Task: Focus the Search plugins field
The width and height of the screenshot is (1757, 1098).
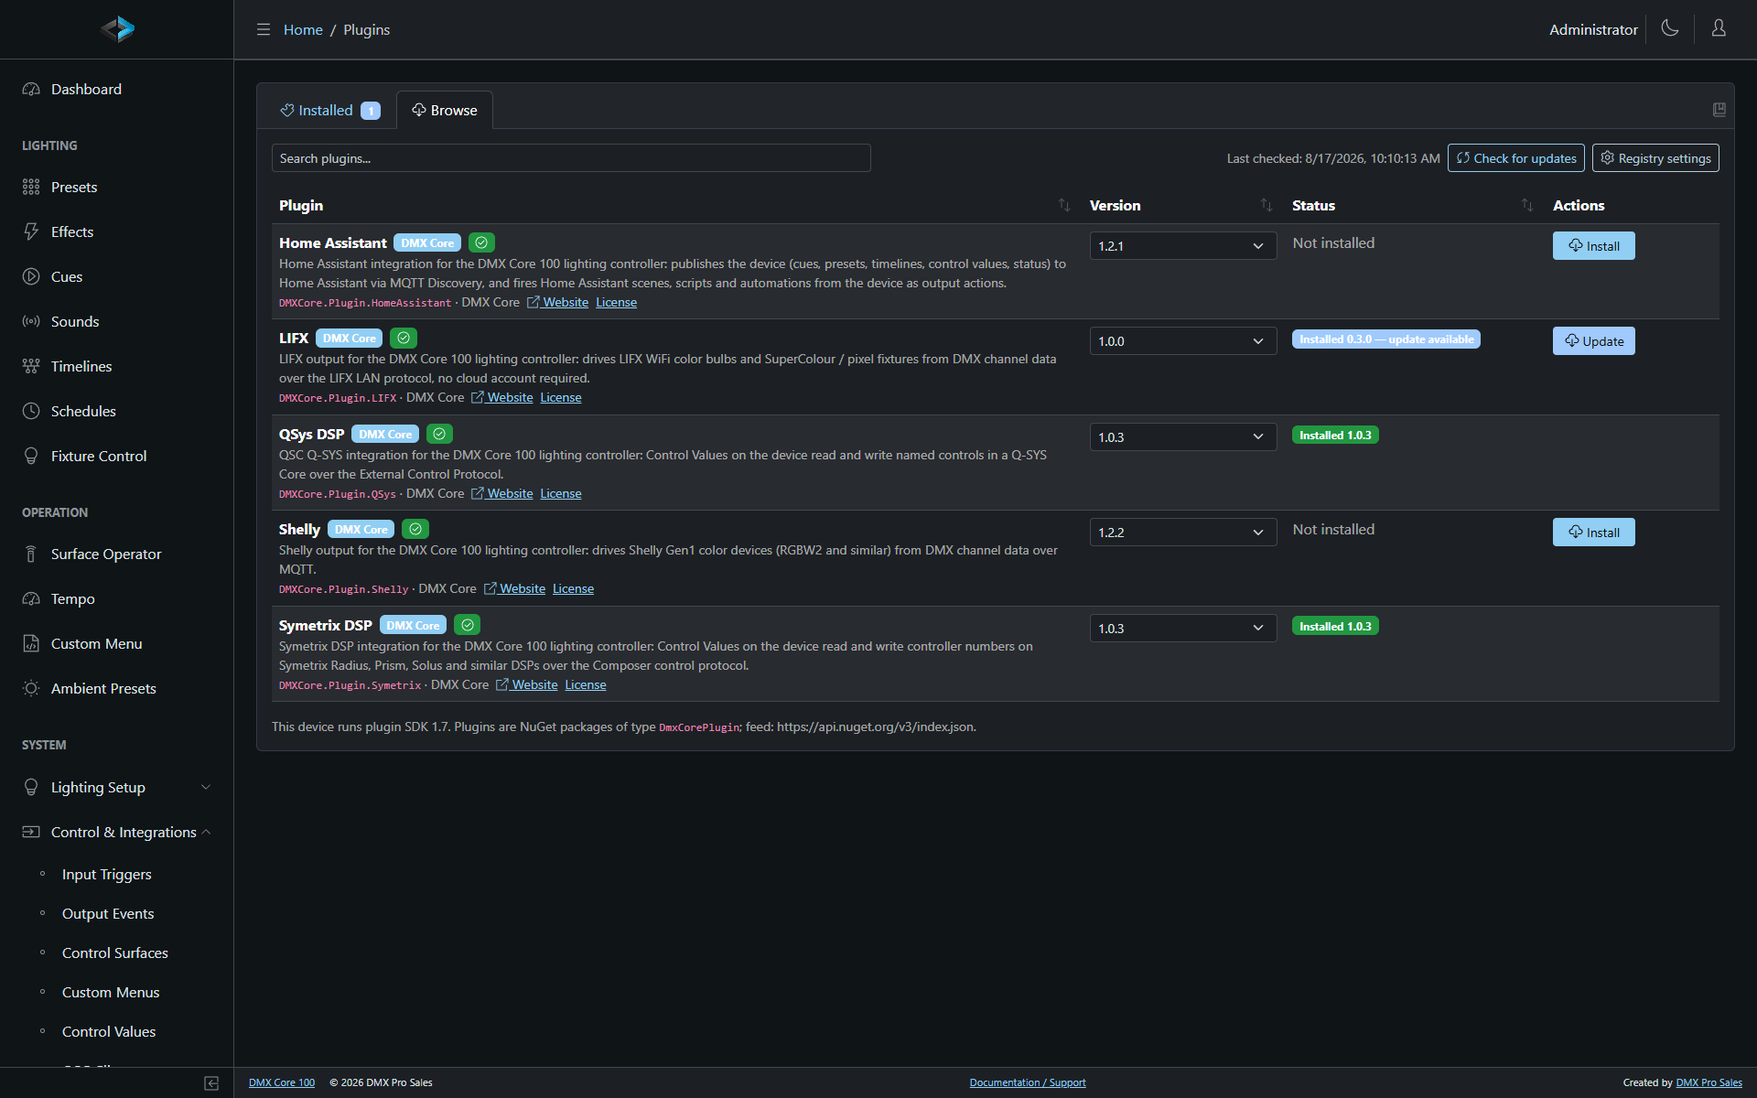Action: coord(571,158)
